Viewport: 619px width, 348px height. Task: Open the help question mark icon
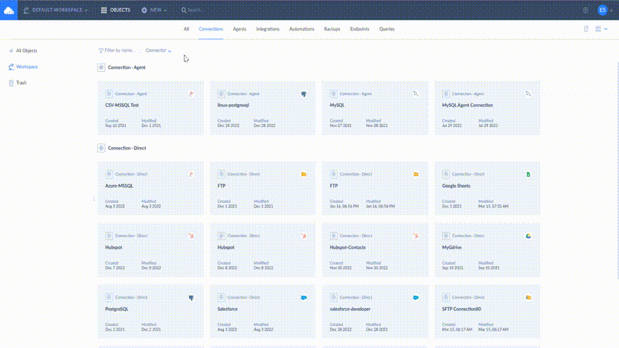coord(586,10)
